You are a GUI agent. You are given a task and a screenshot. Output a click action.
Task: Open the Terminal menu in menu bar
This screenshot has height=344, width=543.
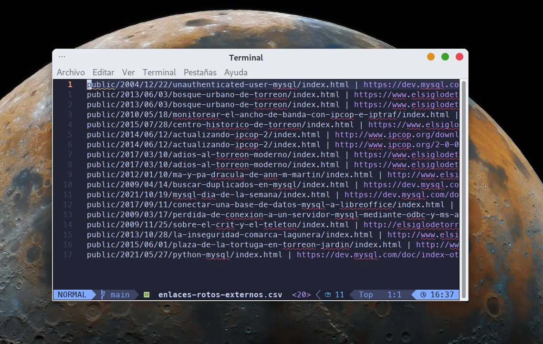tap(159, 72)
